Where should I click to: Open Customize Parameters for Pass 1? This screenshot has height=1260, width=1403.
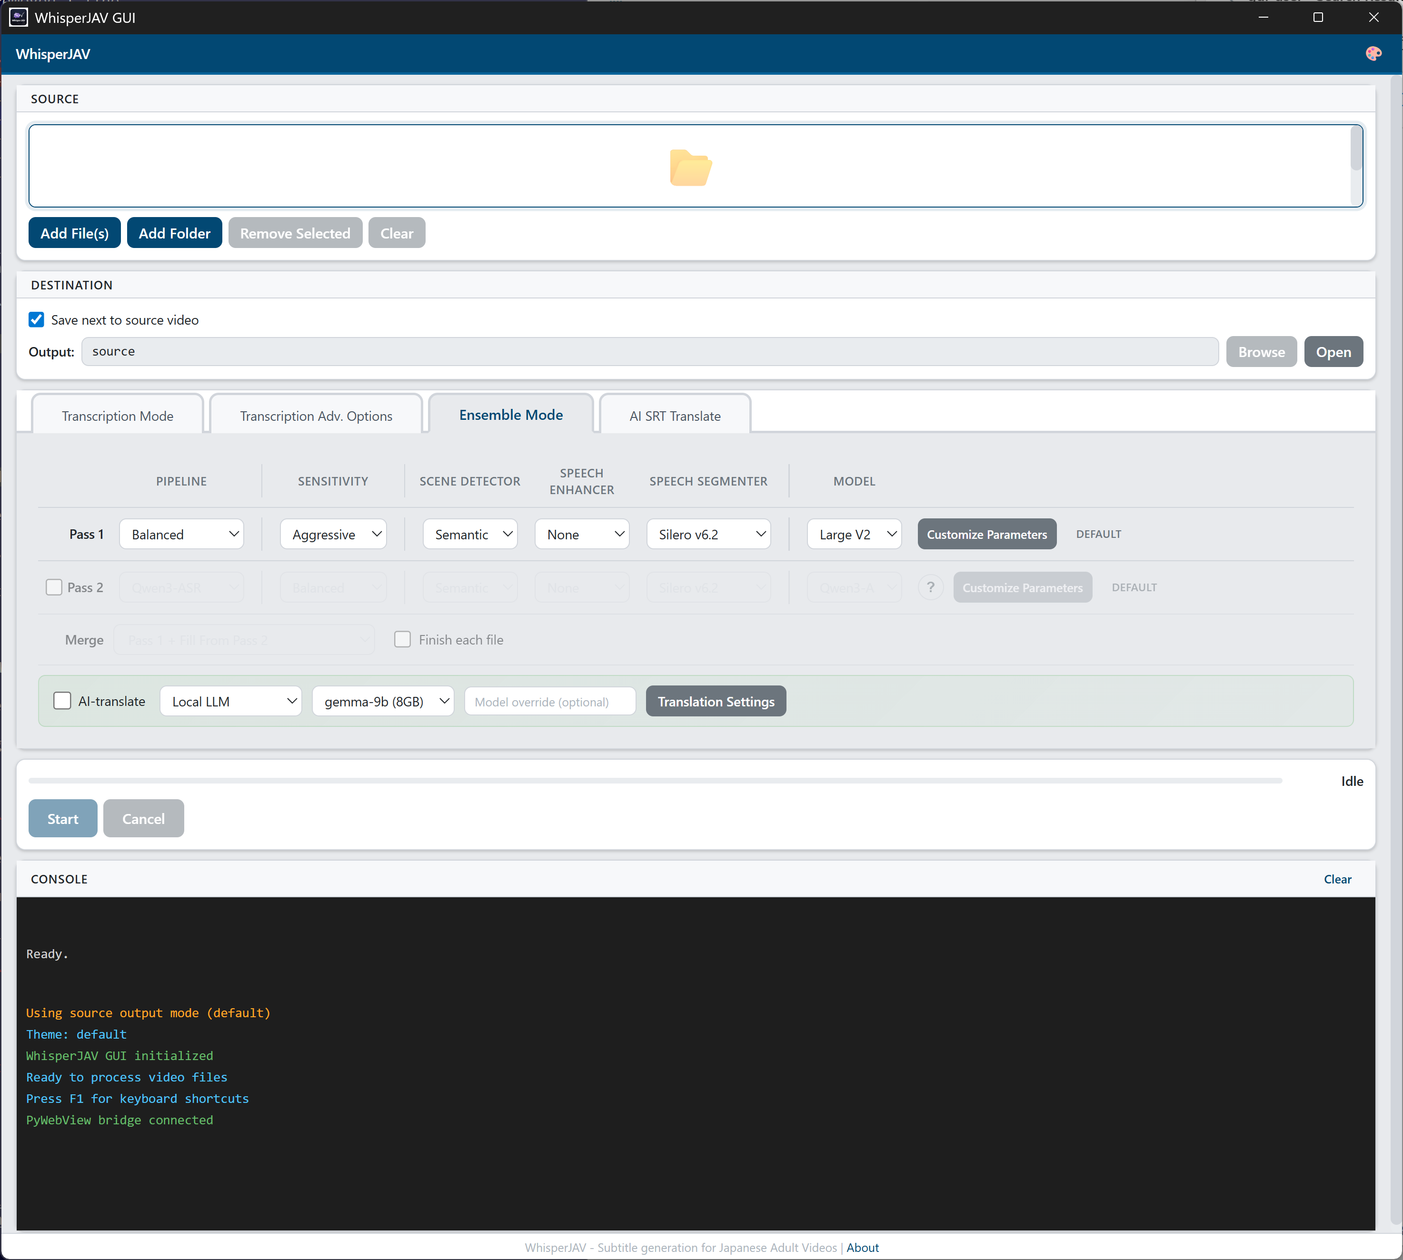pos(987,534)
